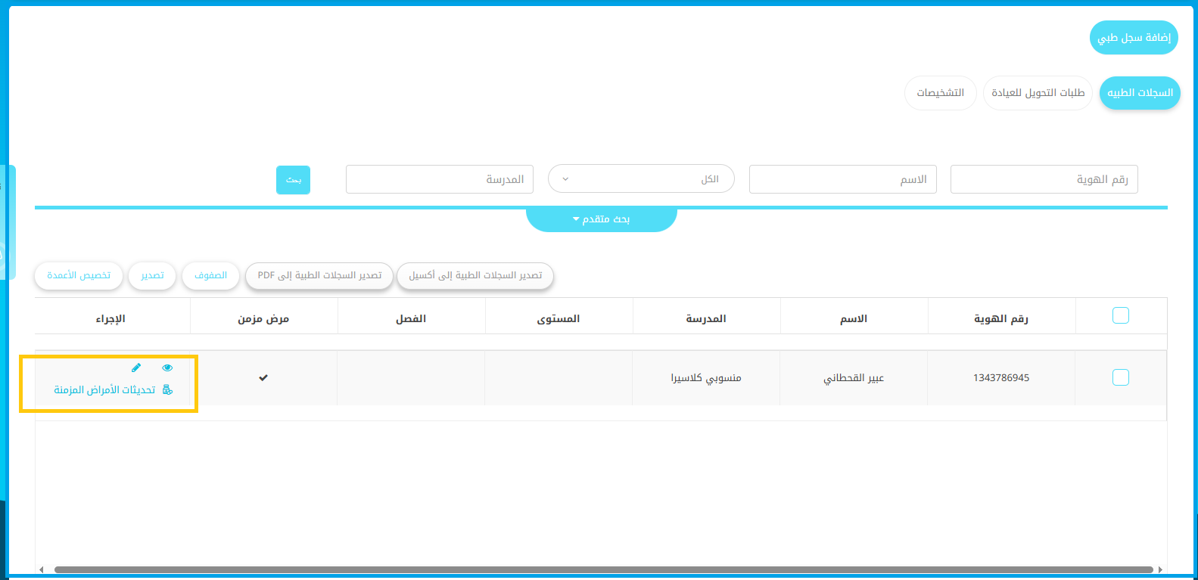Screen dimensions: 1198x580
Task: Click the eye icon to view Abeer's record
Action: (x=167, y=368)
